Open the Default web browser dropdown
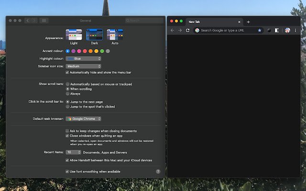Image resolution: width=306 pixels, height=191 pixels. tap(83, 119)
